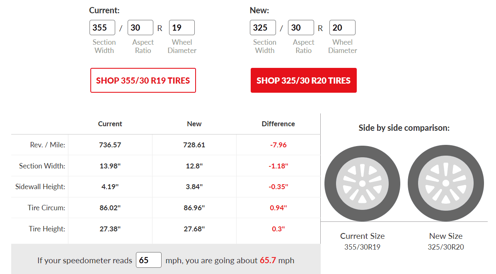
Task: Edit the speedometer reading field showing 65
Action: [149, 260]
